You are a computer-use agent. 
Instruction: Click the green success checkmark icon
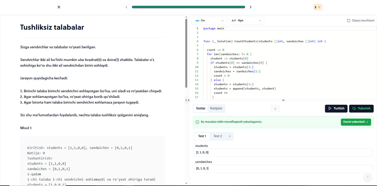[197, 122]
